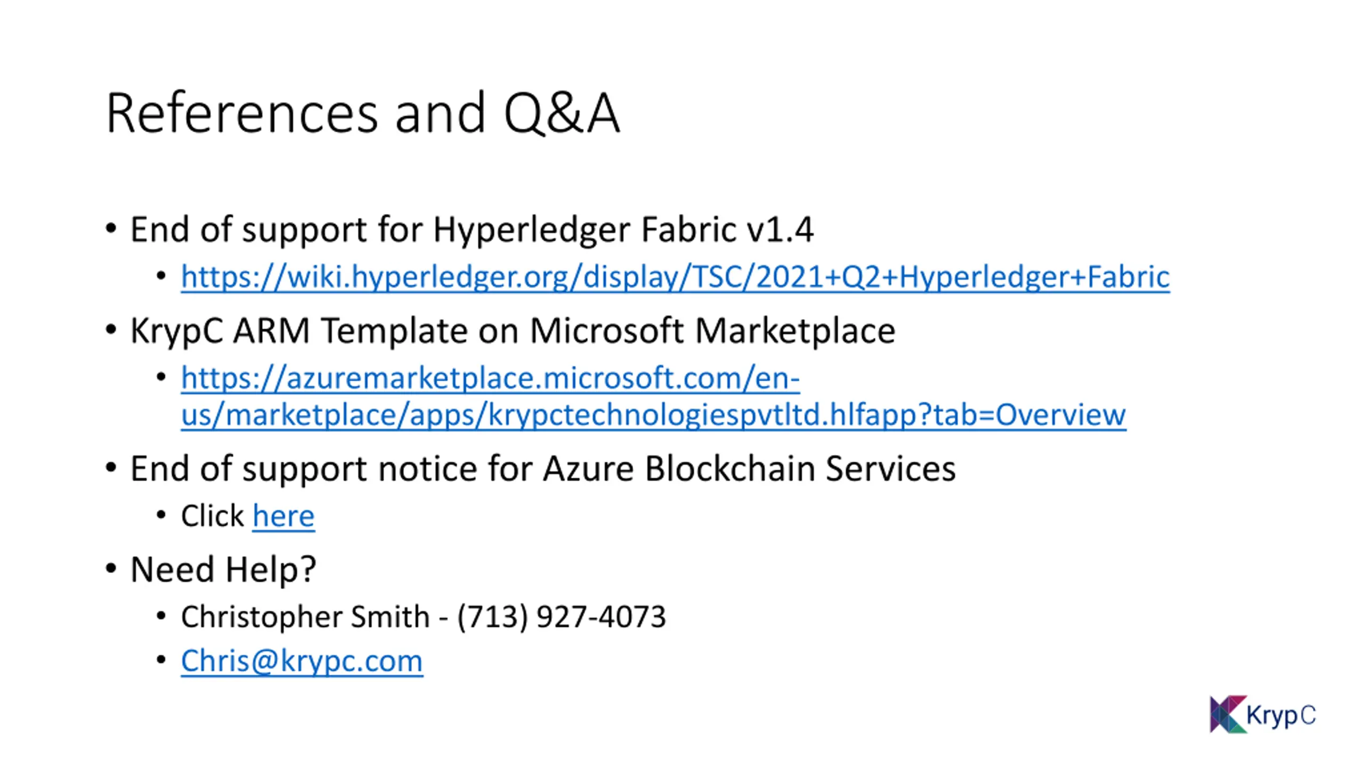Image resolution: width=1364 pixels, height=767 pixels.
Task: Select the "References and Q&A" slide title
Action: pyautogui.click(x=363, y=113)
